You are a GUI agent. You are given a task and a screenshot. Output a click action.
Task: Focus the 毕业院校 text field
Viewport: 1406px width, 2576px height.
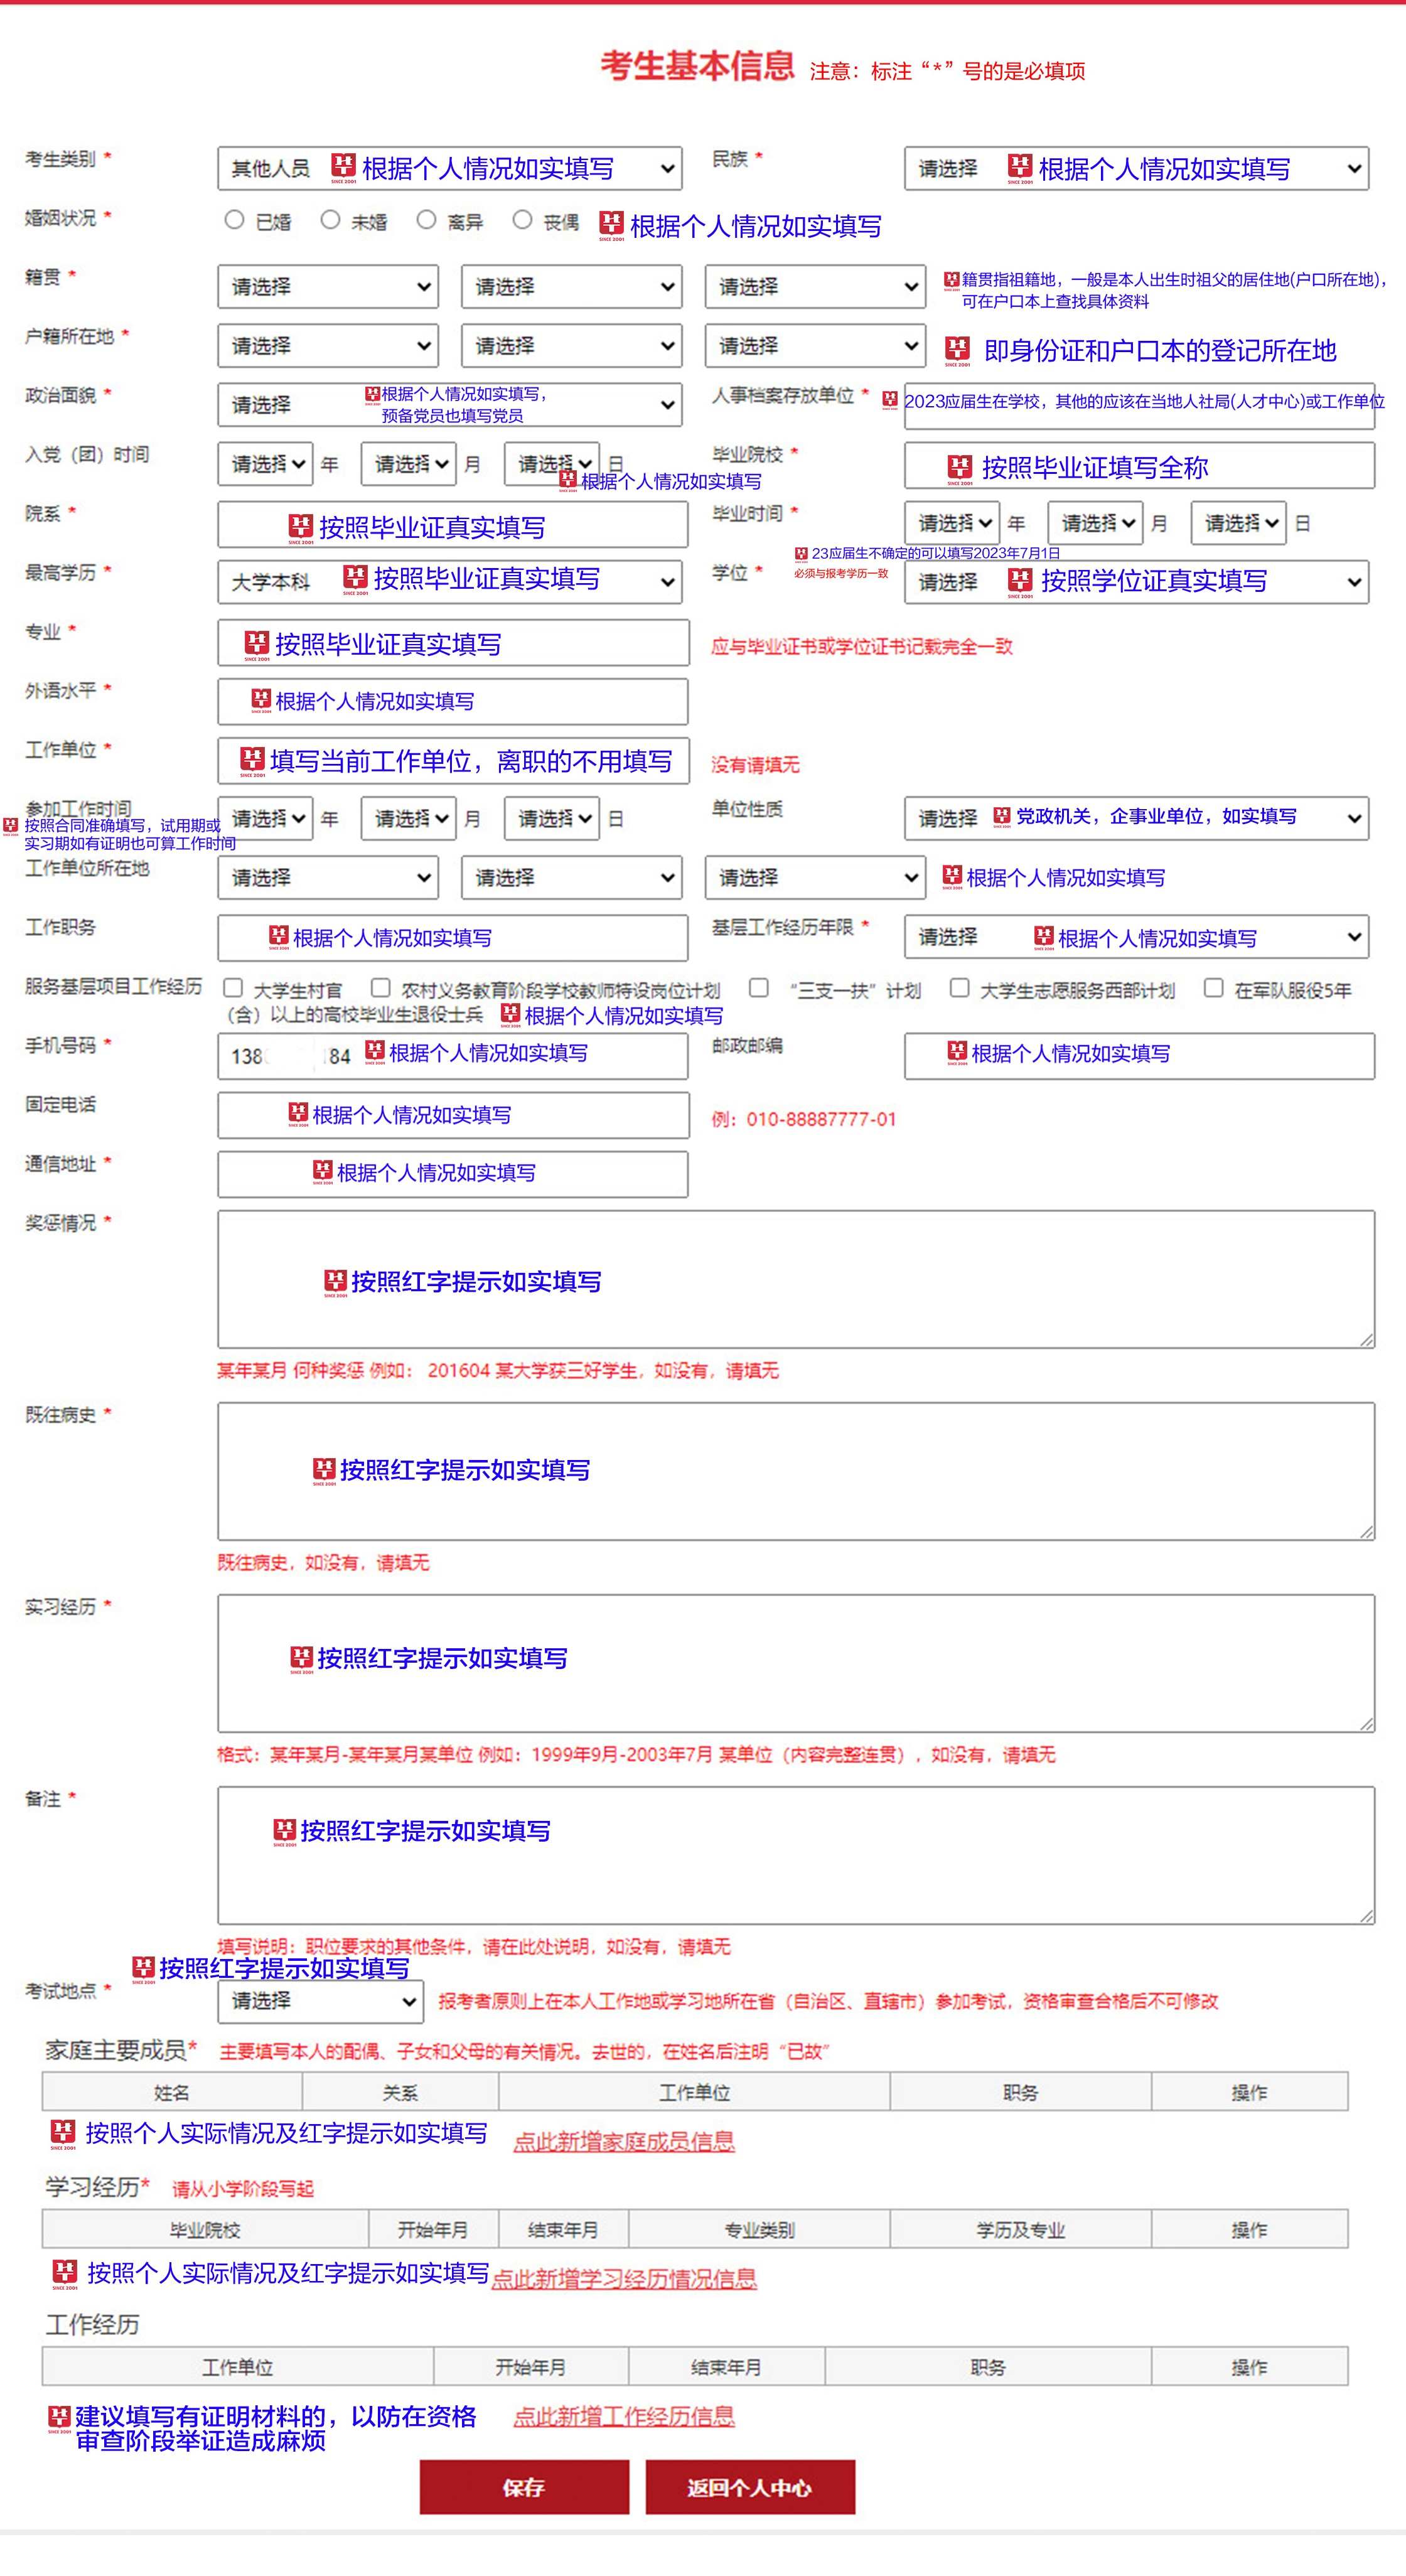[x=1139, y=465]
